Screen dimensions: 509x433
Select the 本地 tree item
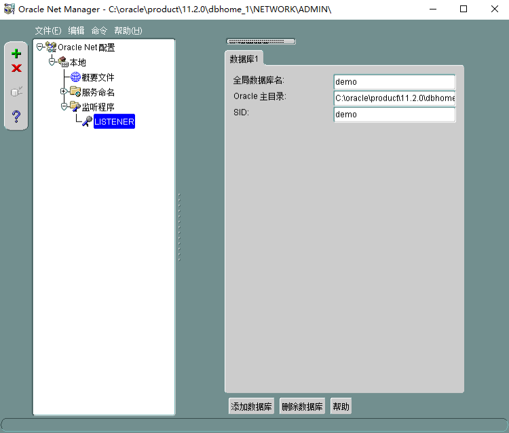click(x=78, y=62)
